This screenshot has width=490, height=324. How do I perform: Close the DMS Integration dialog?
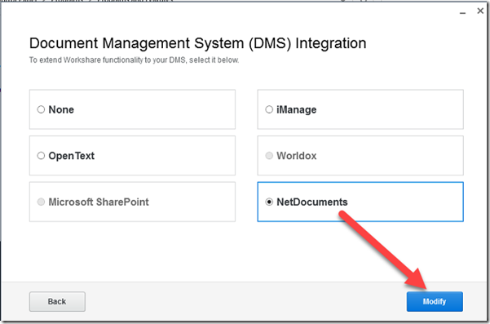(x=480, y=11)
